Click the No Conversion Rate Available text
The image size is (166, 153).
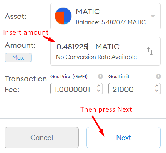point(96,57)
